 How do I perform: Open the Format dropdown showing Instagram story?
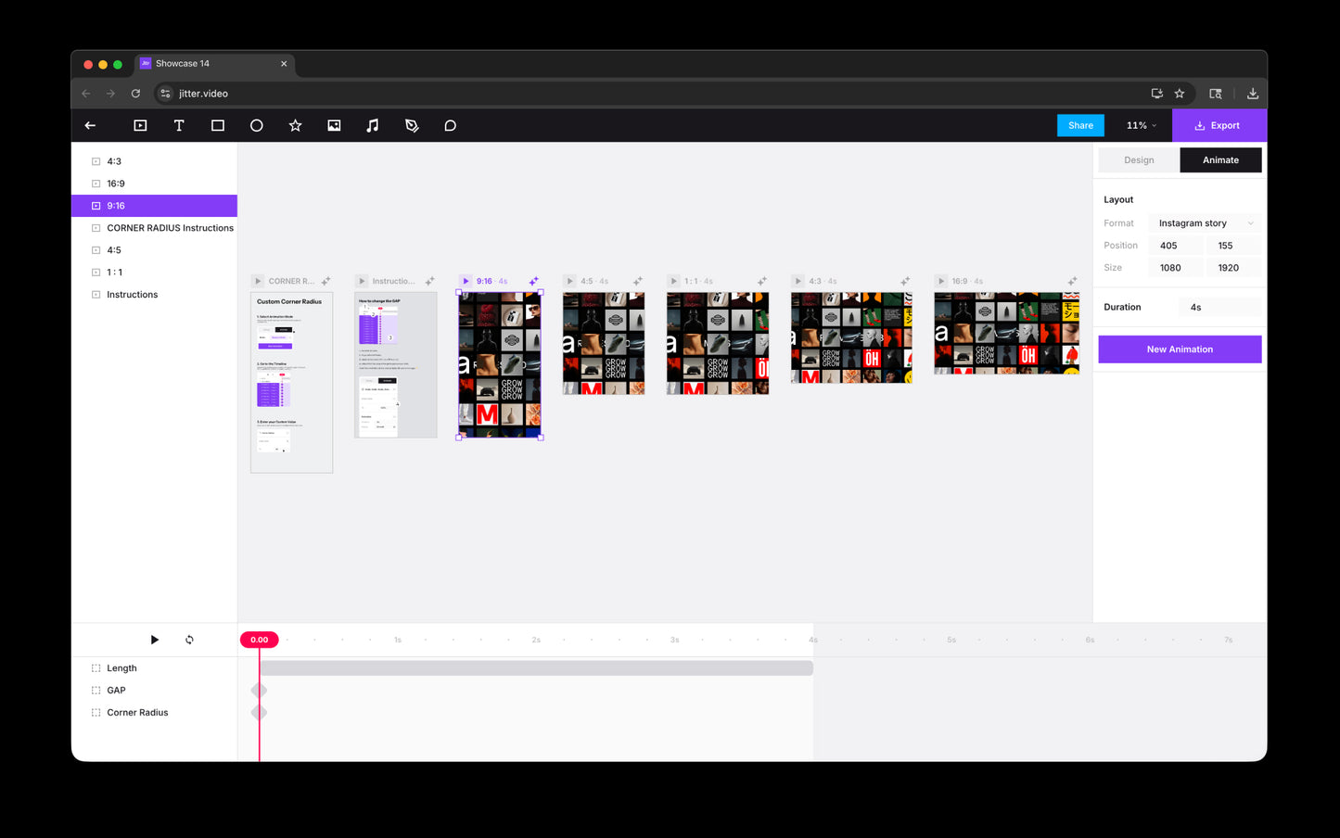(x=1204, y=223)
